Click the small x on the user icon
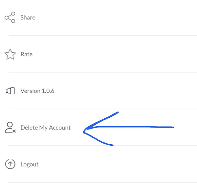 [x=14, y=131]
